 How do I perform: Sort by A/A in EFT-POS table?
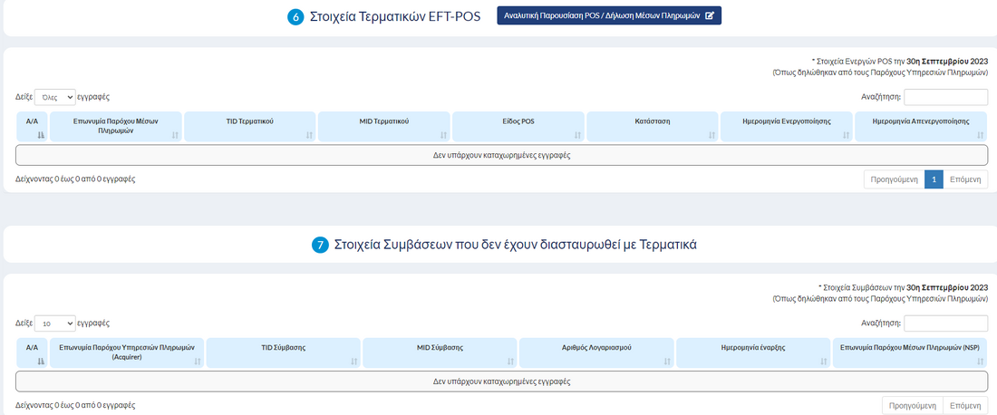point(32,126)
